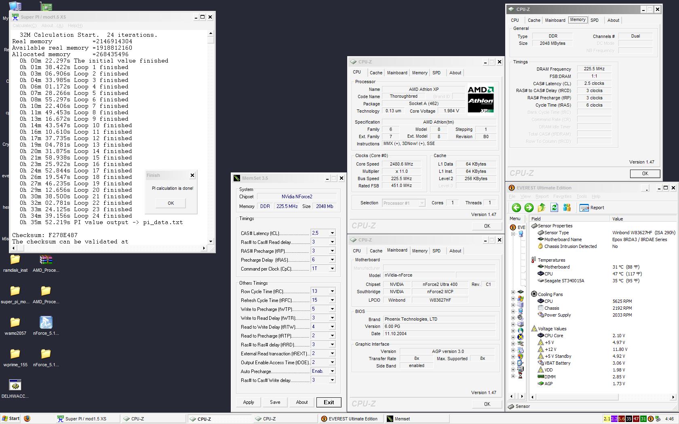Image resolution: width=679 pixels, height=424 pixels.
Task: Click EVEREST refresh toolbar icon
Action: (x=554, y=208)
